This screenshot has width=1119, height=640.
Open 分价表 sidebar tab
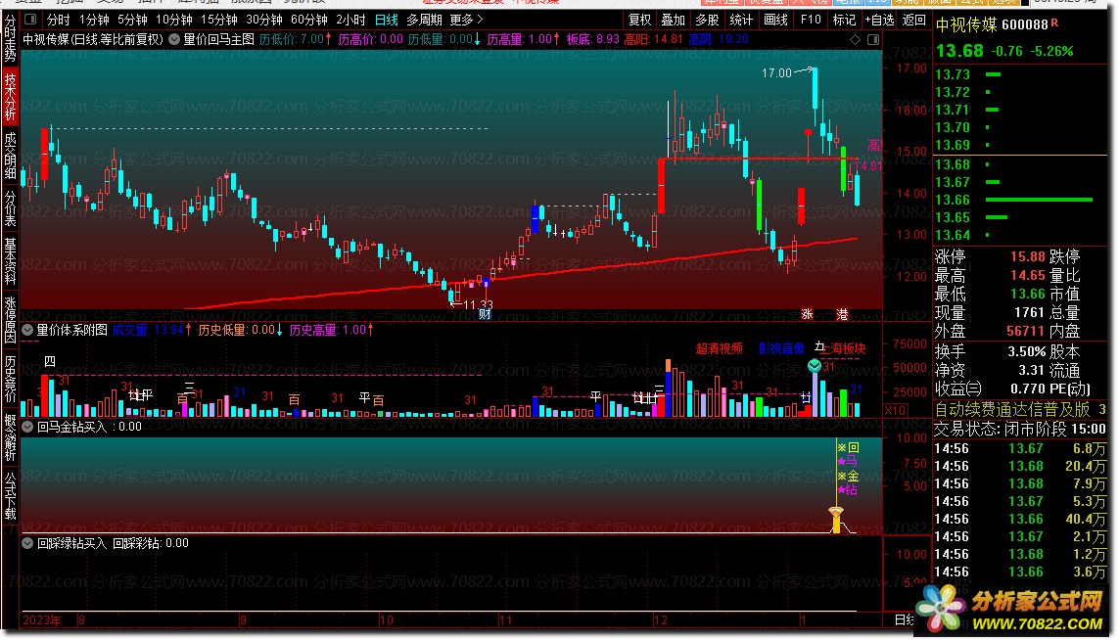click(x=10, y=208)
